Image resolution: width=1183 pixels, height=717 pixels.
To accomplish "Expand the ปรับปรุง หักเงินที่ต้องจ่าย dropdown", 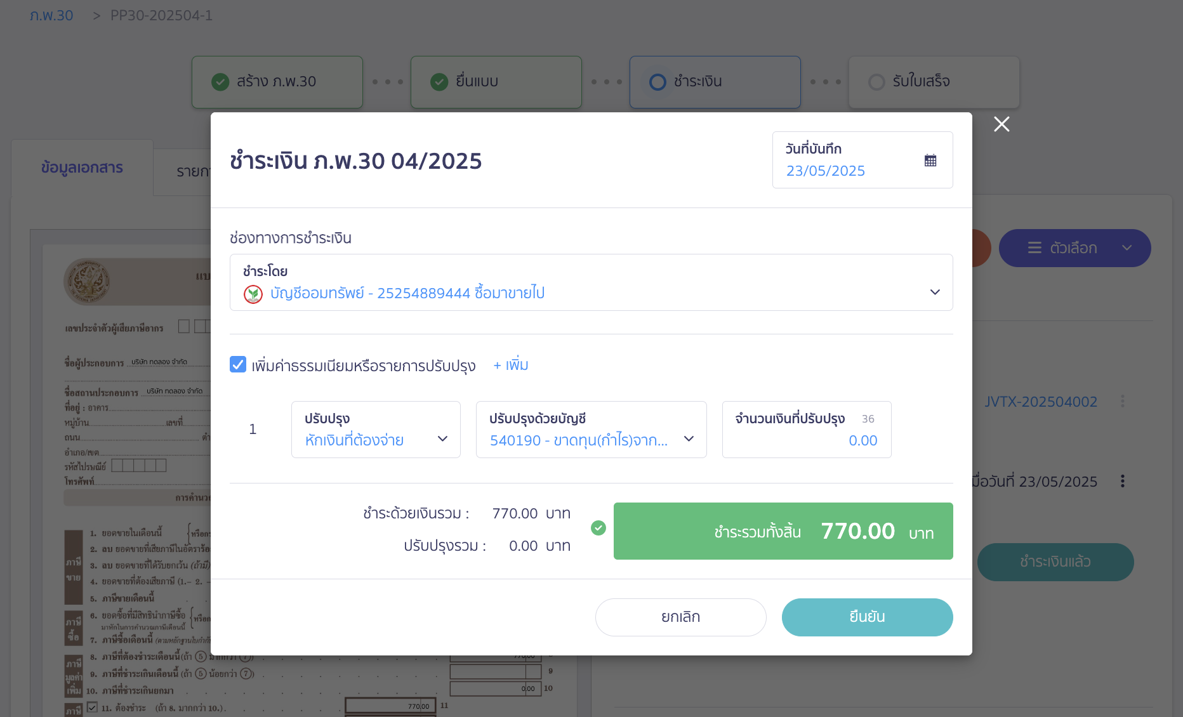I will [x=442, y=438].
